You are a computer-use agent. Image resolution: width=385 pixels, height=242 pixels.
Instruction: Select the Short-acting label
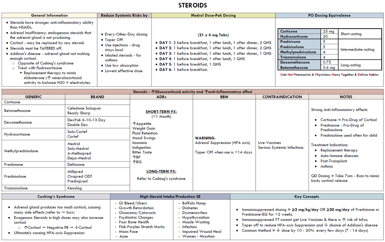click(351, 34)
